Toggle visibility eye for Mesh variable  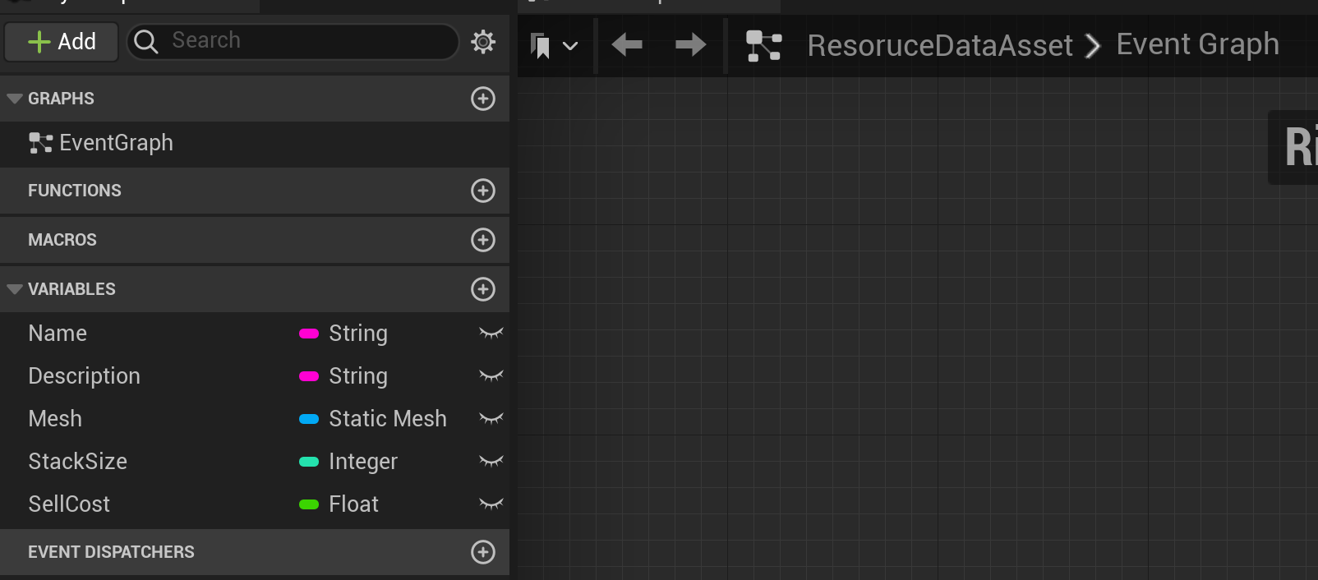491,419
